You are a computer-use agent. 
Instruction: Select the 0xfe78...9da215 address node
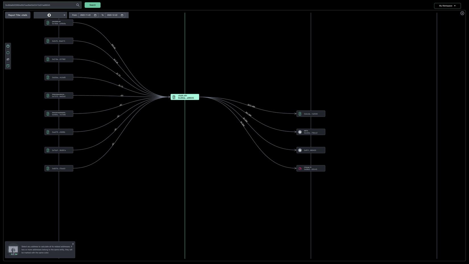tap(59, 41)
